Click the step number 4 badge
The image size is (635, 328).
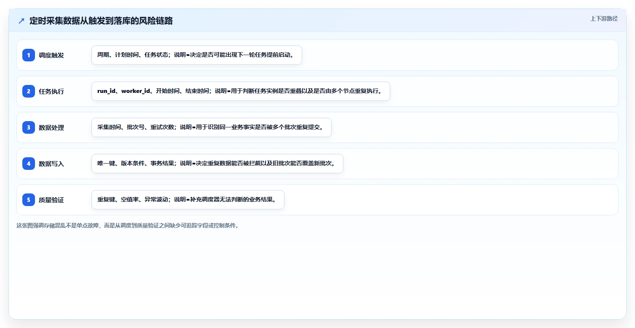tap(29, 164)
